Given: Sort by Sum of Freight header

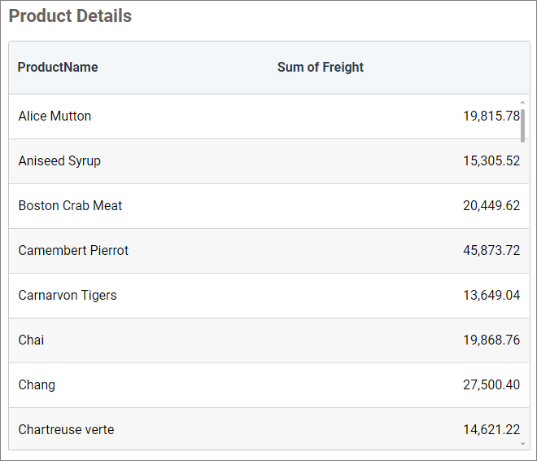Looking at the screenshot, I should click(321, 68).
